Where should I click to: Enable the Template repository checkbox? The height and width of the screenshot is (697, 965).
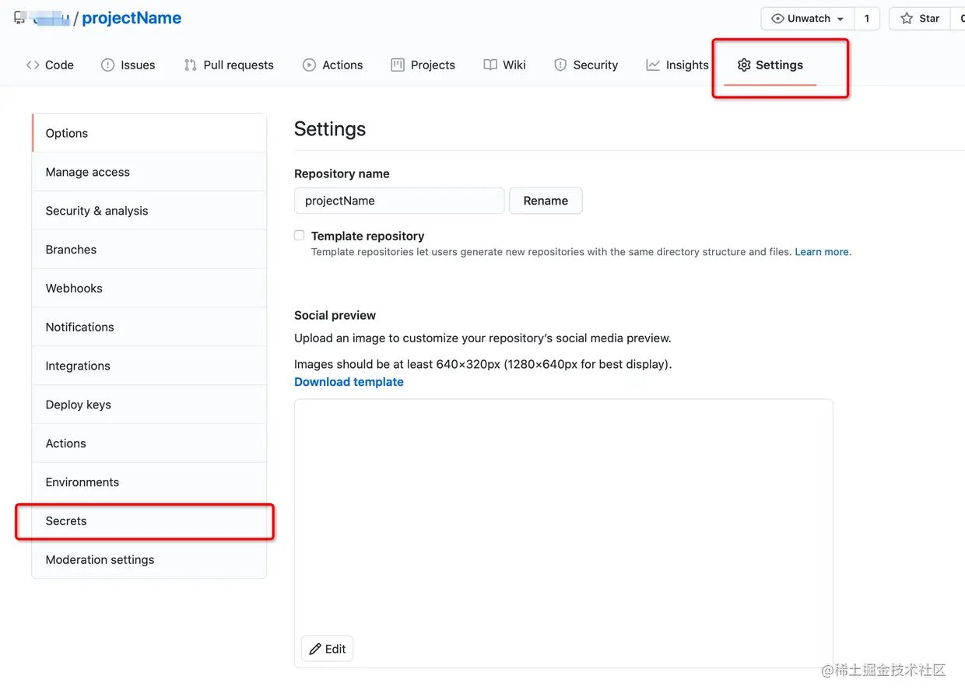click(300, 236)
